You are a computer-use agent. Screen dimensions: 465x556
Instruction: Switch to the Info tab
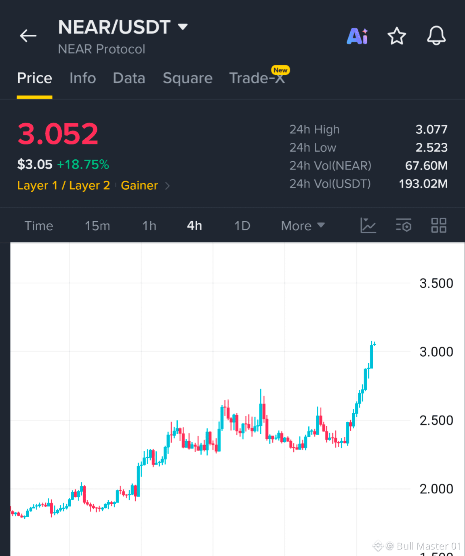[x=82, y=78]
